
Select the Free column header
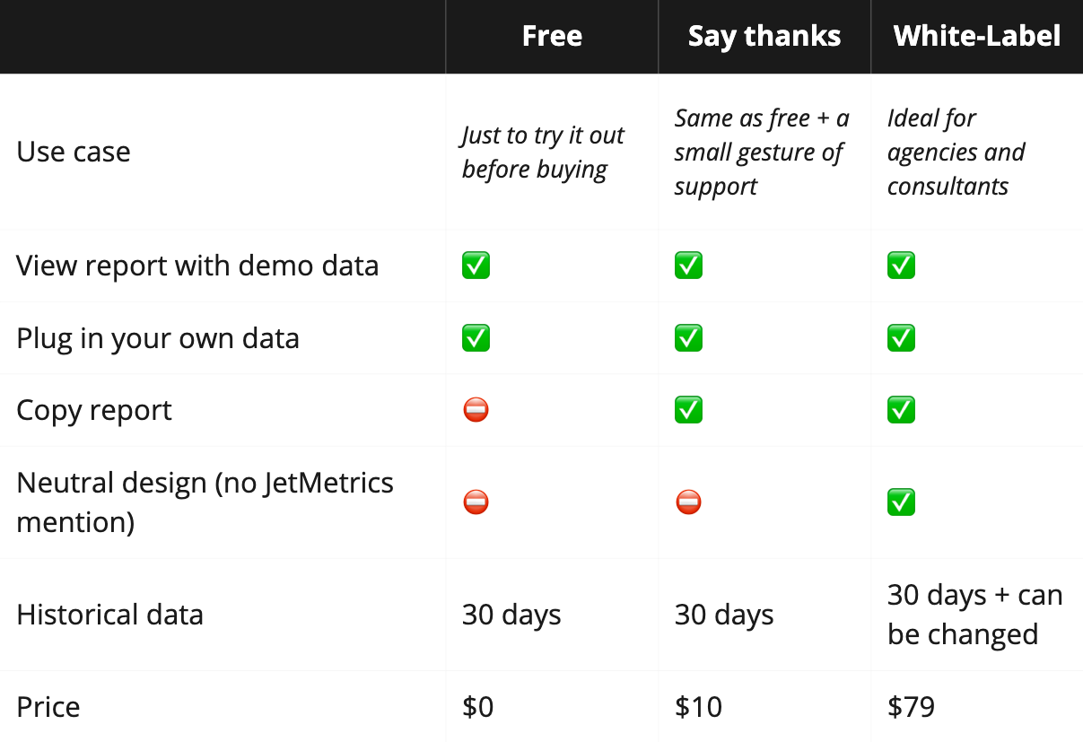[x=552, y=36]
